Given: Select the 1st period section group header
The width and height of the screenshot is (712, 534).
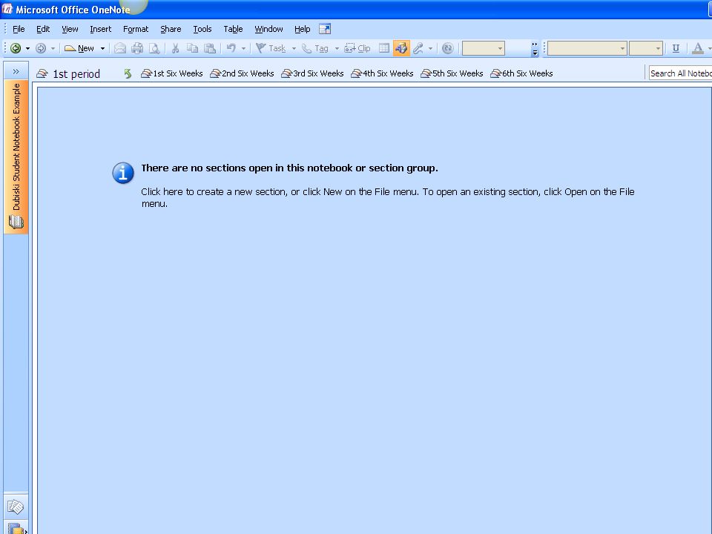Looking at the screenshot, I should (68, 73).
